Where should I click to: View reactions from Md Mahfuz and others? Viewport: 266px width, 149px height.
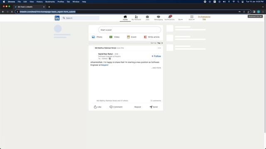click(112, 101)
